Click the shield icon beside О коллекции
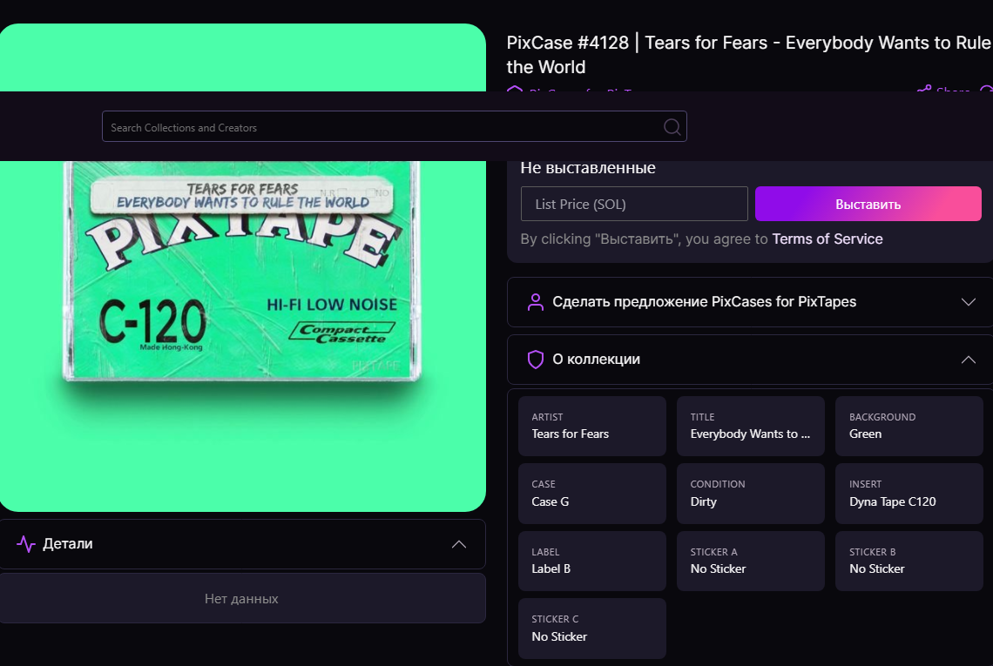This screenshot has width=993, height=666. tap(536, 359)
